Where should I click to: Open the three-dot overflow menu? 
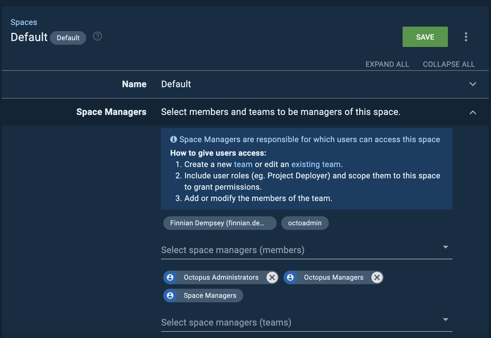[x=466, y=37]
